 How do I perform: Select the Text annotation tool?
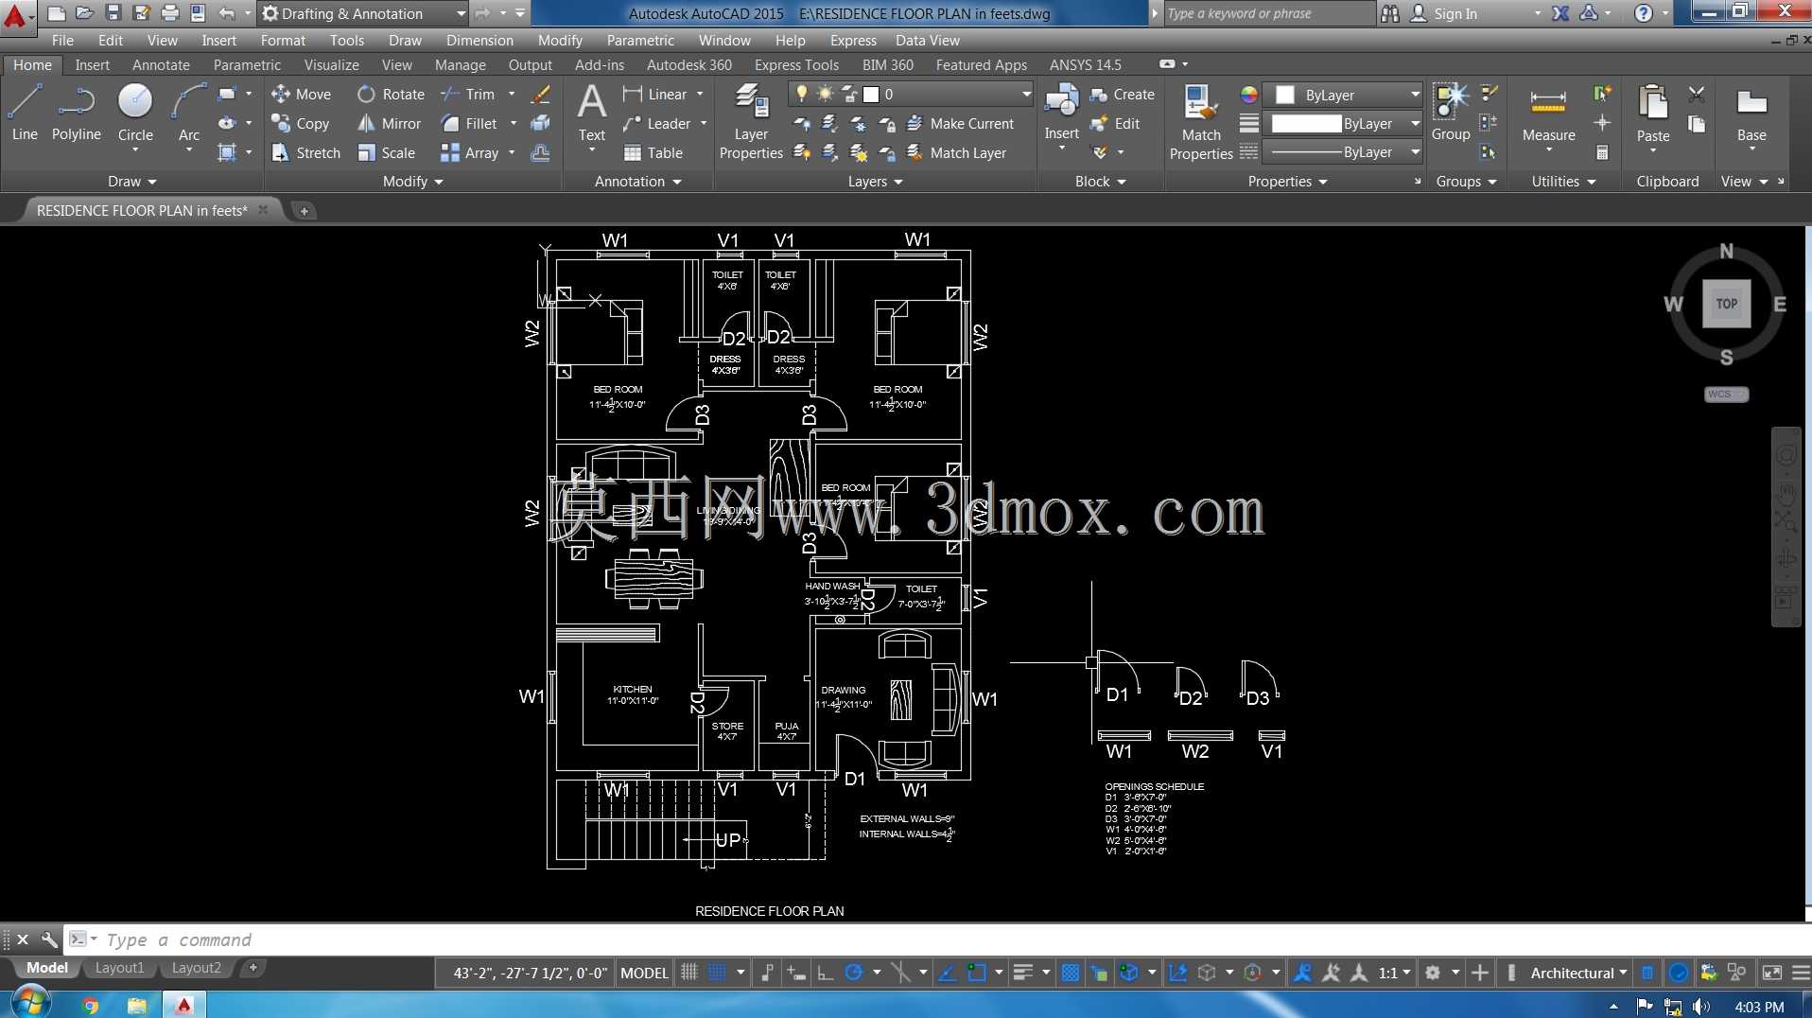coord(592,112)
